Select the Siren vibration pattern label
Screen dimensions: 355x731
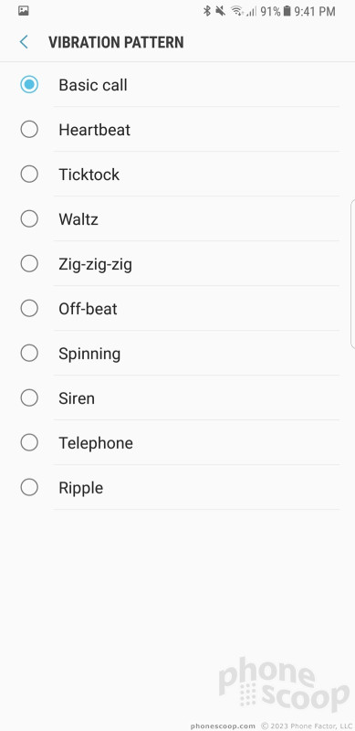77,398
